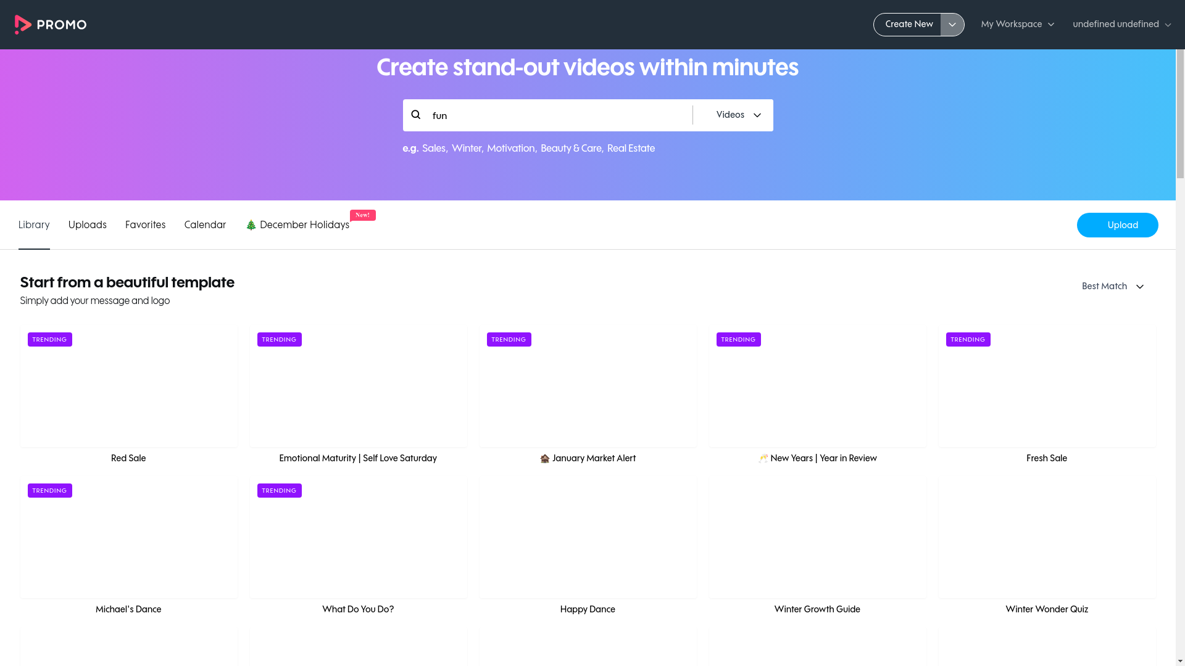Click the Red Sale title text
The width and height of the screenshot is (1185, 666).
[128, 458]
